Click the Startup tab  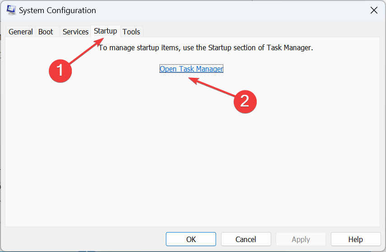[x=105, y=31]
